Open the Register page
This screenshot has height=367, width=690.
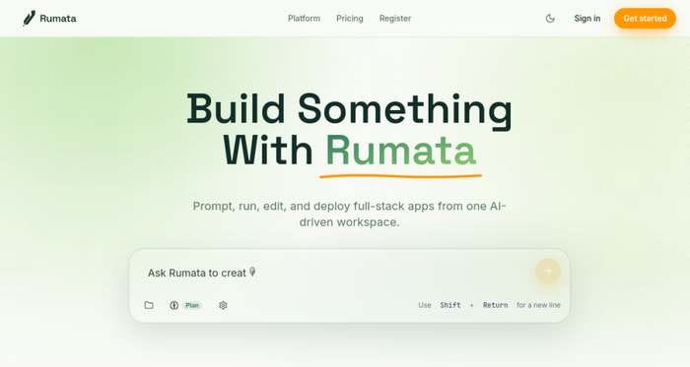coord(395,19)
